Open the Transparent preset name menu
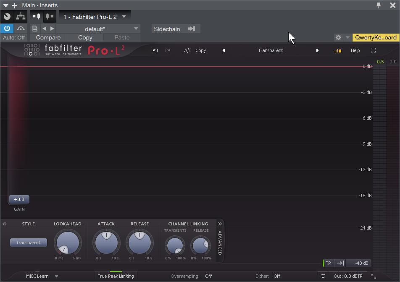The height and width of the screenshot is (282, 400). 271,50
